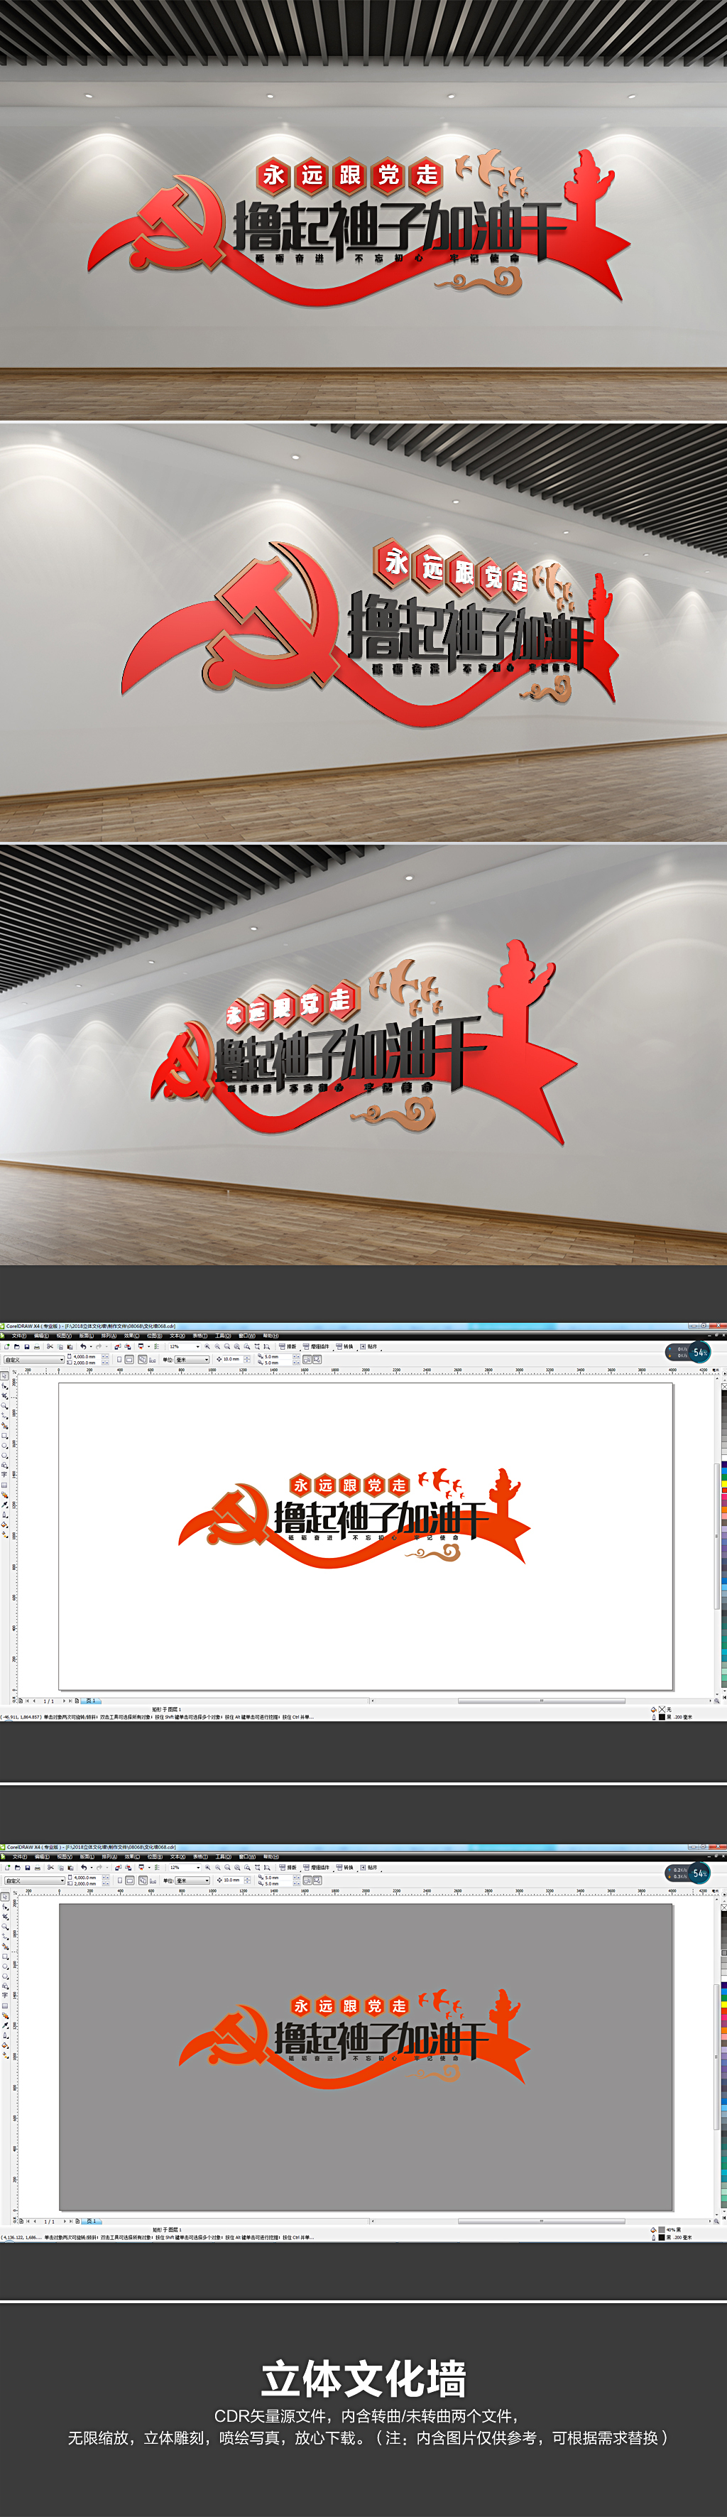Select the Smart Fill tool in white-page window
Screen dimensions: 727x2517
click(5, 1427)
